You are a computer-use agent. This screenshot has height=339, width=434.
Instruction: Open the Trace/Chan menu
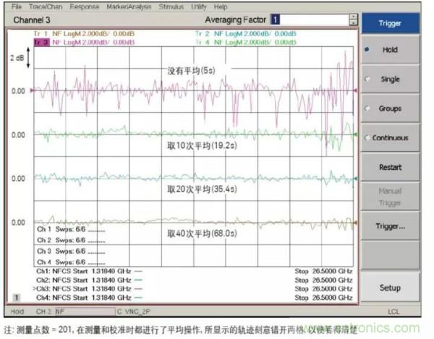[45, 7]
